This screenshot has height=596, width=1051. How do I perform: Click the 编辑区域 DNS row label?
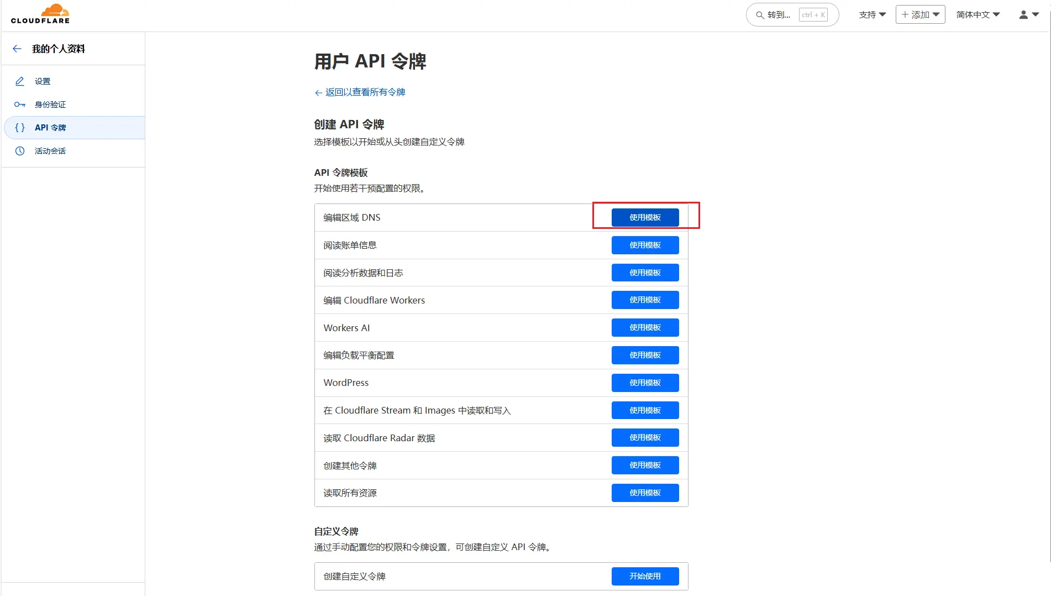[x=352, y=217]
